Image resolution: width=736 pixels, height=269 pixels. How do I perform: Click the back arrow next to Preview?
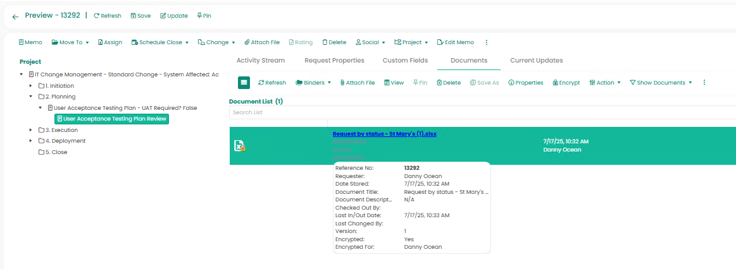click(15, 16)
